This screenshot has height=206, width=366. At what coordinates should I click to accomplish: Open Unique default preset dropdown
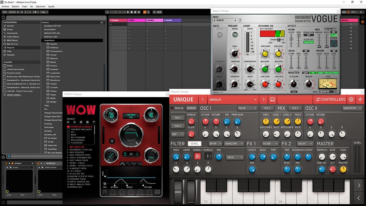click(x=233, y=99)
